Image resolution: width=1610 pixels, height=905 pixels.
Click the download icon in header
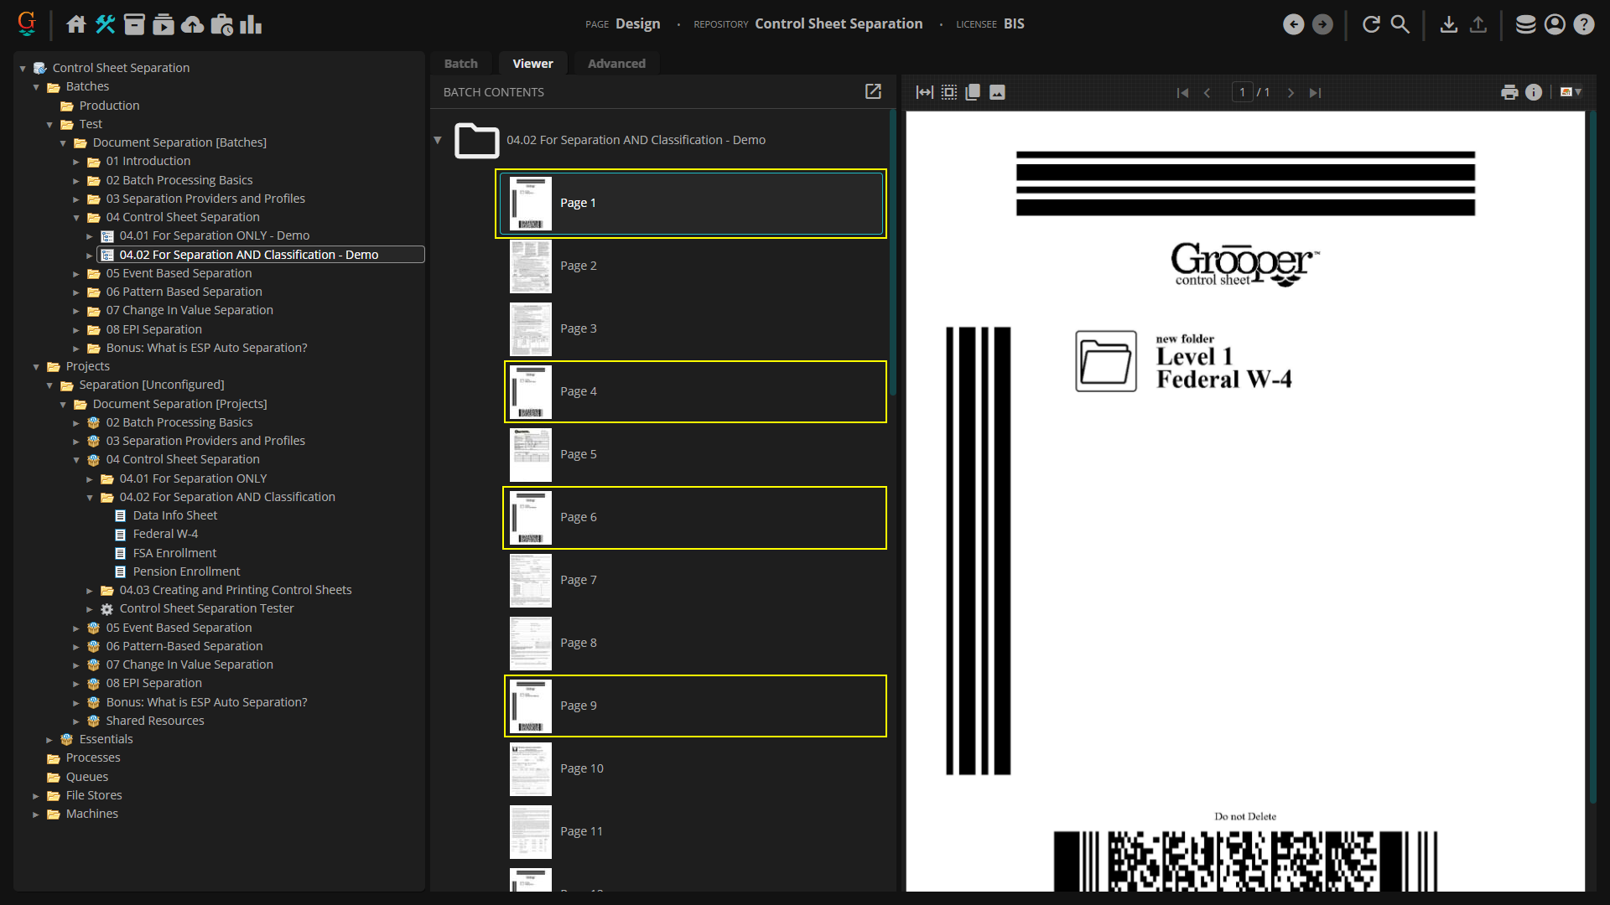pyautogui.click(x=1448, y=24)
